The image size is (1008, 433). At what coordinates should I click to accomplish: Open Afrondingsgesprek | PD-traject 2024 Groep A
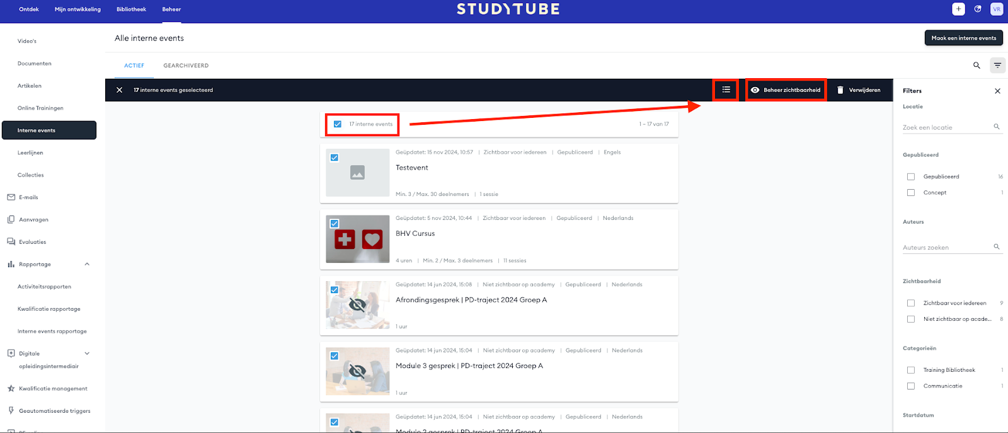click(x=471, y=300)
